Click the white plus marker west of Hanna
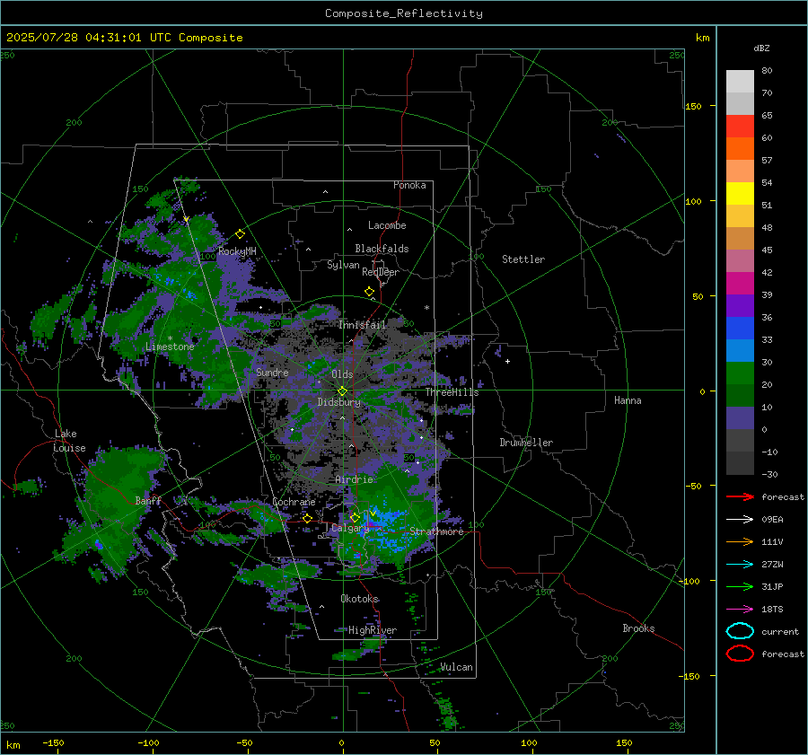This screenshot has width=808, height=755. point(507,361)
